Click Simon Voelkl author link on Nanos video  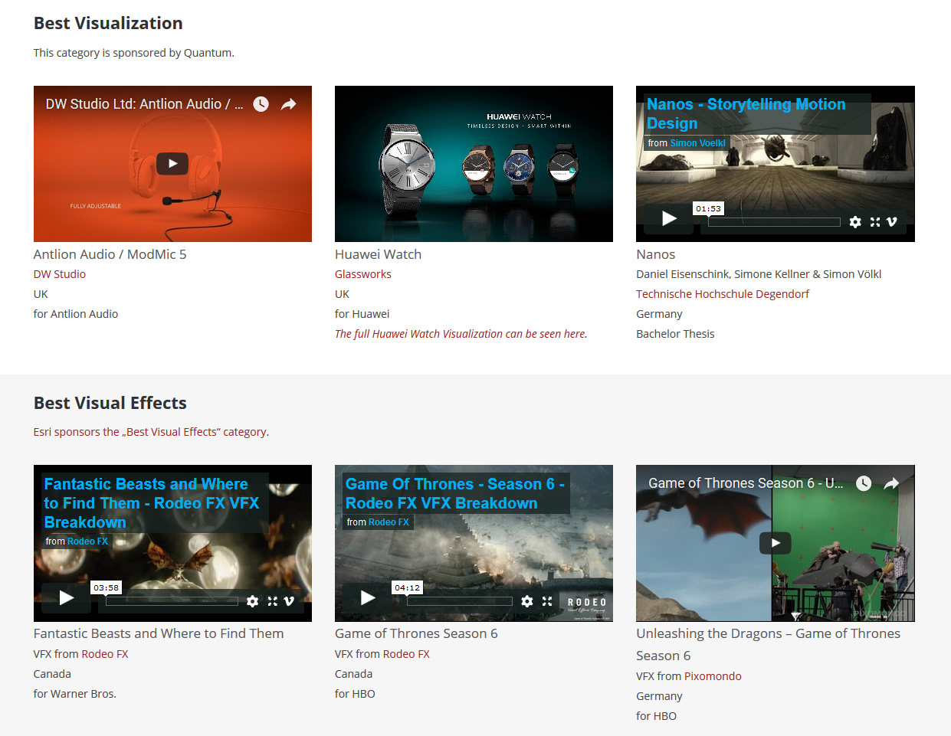click(697, 143)
